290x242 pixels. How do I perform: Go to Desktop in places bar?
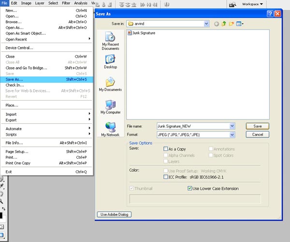tap(110, 61)
